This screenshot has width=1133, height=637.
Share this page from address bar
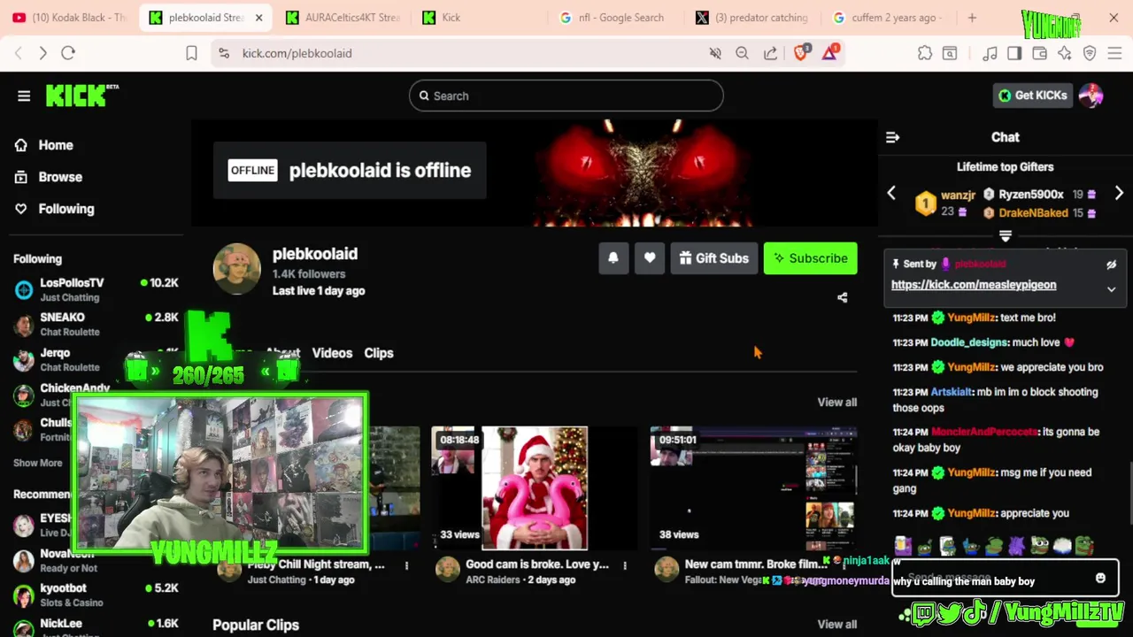pyautogui.click(x=771, y=53)
